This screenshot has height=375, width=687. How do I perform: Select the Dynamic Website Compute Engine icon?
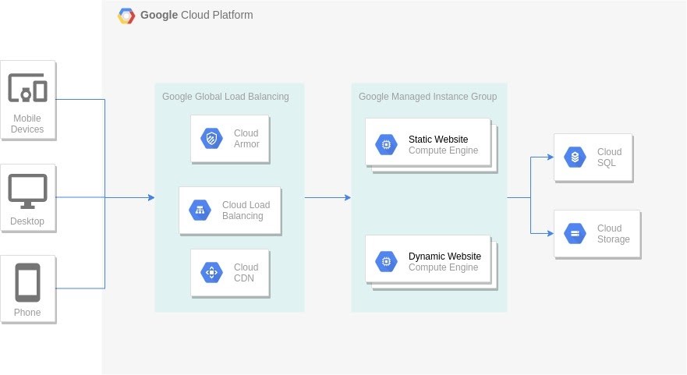click(386, 262)
